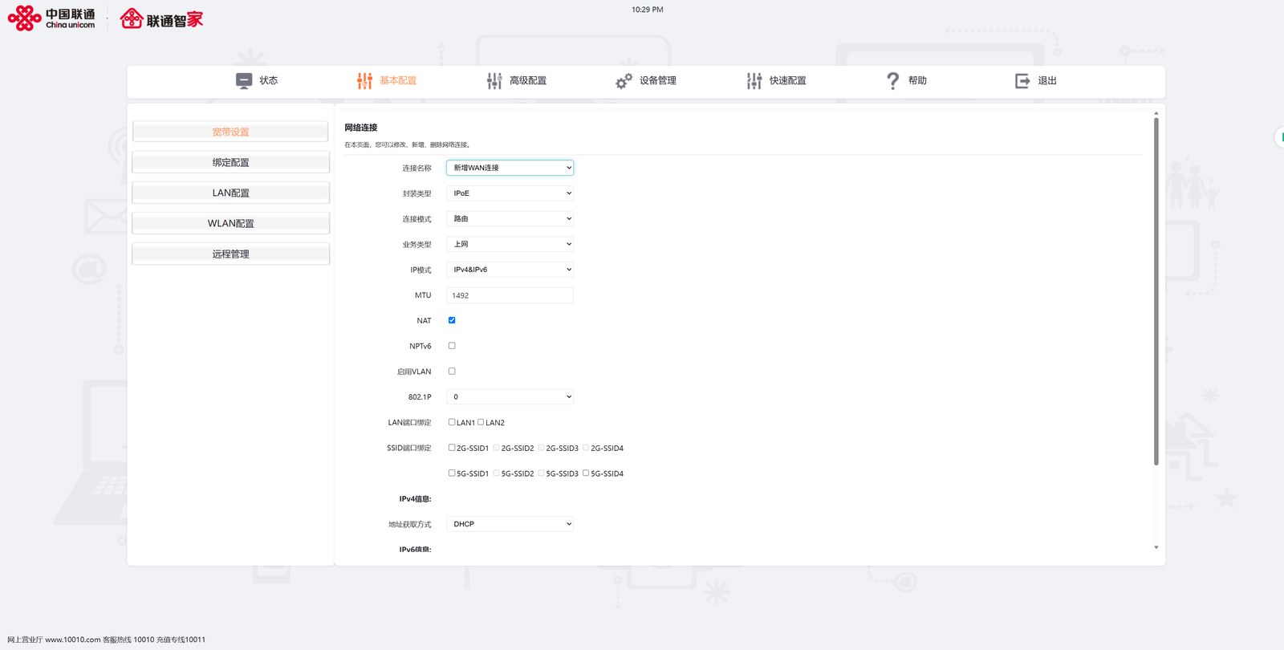Expand the 业务类型 dropdown set to 上网
Image resolution: width=1284 pixels, height=650 pixels.
(x=510, y=244)
